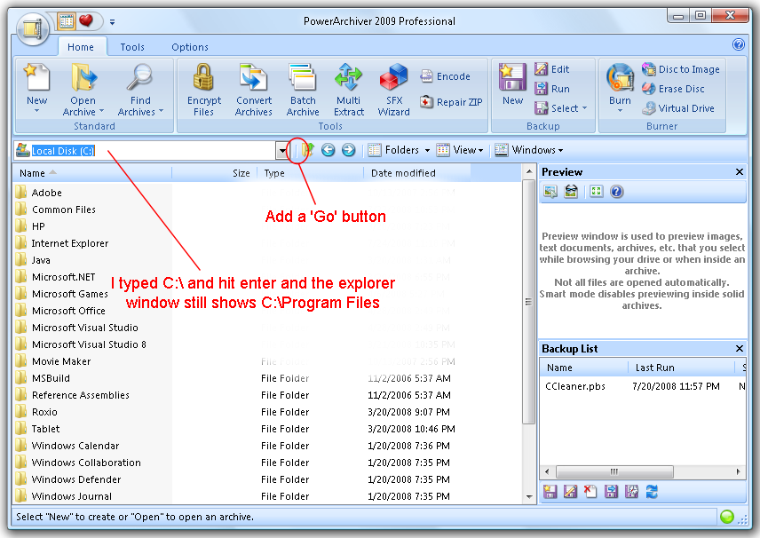
Task: Create a New backup with the floppy icon
Action: [512, 77]
